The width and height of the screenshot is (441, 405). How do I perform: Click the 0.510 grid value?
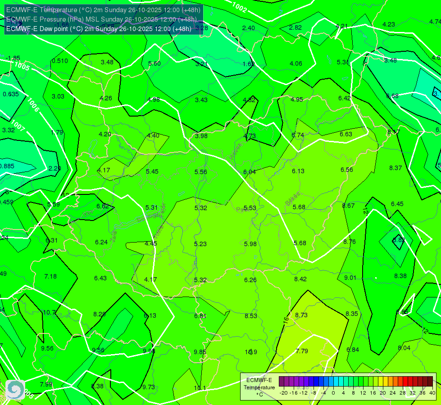point(60,61)
